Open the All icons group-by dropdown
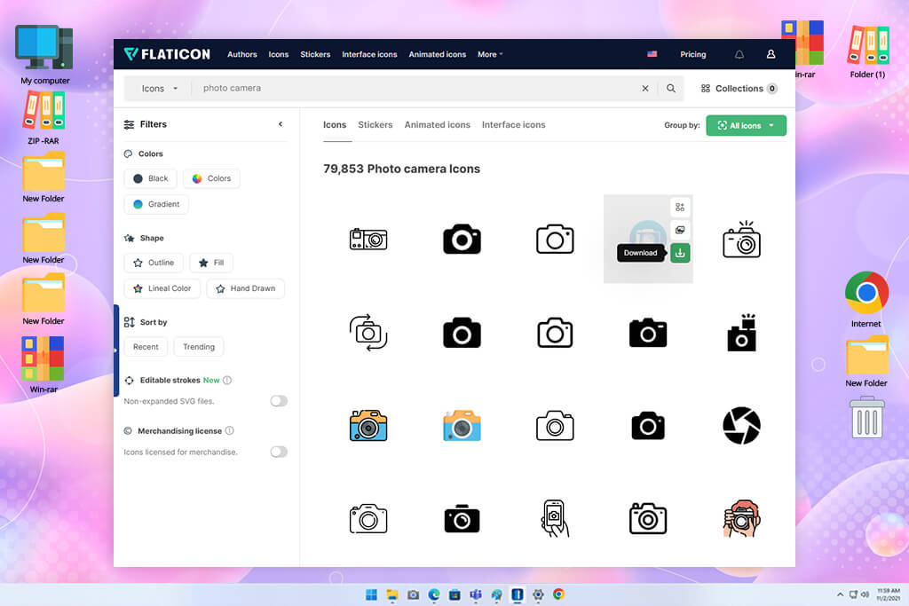Screen dimensions: 909x606 [746, 125]
